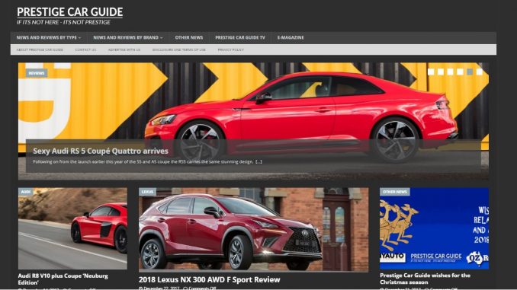
Task: Open Audi R8 V10 plus Coupe article title
Action: (63, 279)
